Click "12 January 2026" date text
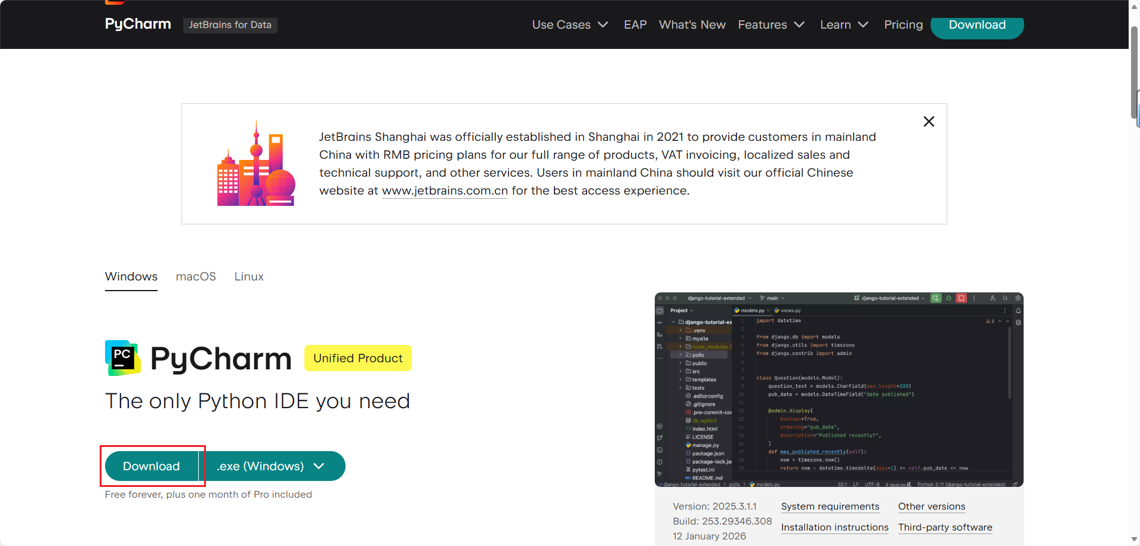This screenshot has height=546, width=1140. (x=709, y=536)
